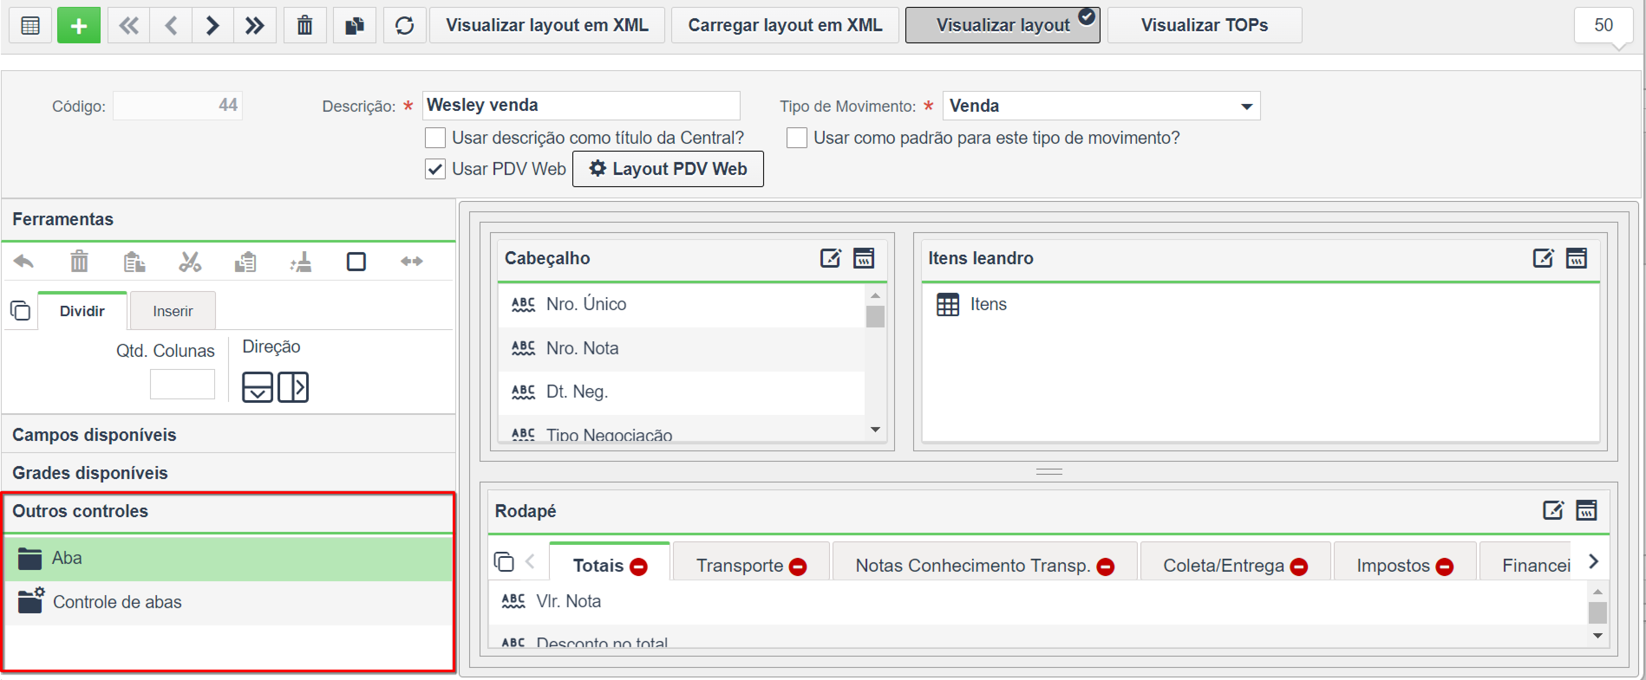This screenshot has height=680, width=1646.
Task: Select Controle de abas item
Action: tap(228, 602)
